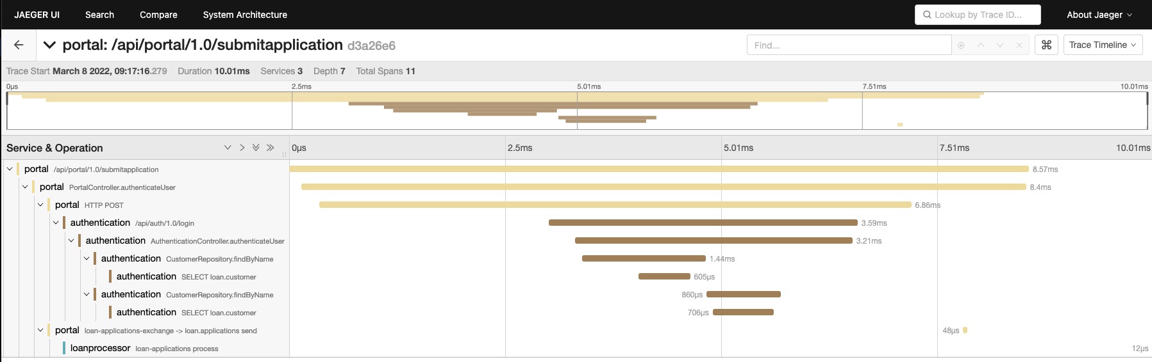The height and width of the screenshot is (362, 1152).
Task: Open the About Jaeger menu
Action: pos(1099,15)
